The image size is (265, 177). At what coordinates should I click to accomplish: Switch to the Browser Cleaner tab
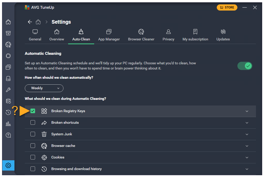click(x=141, y=35)
